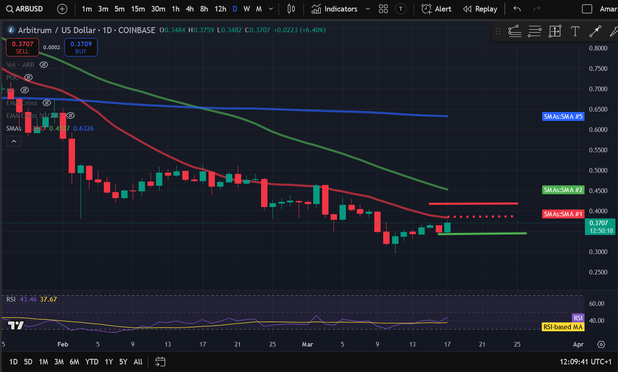Expand the favorite indicators dropdown arrow
The width and height of the screenshot is (618, 372).
coord(368,9)
